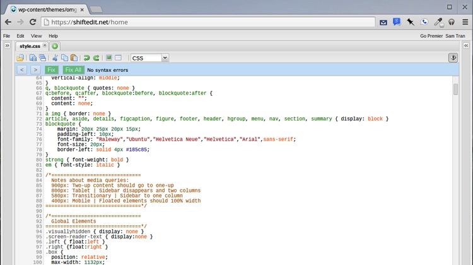Open the Sam Tran account menu

click(x=455, y=36)
